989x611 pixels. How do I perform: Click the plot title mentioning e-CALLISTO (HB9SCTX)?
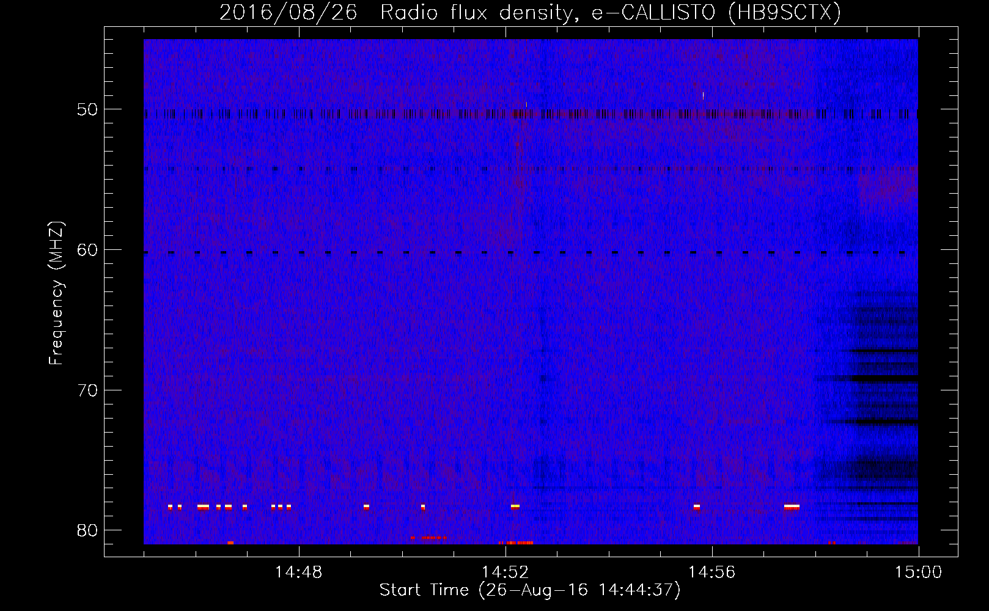(530, 12)
